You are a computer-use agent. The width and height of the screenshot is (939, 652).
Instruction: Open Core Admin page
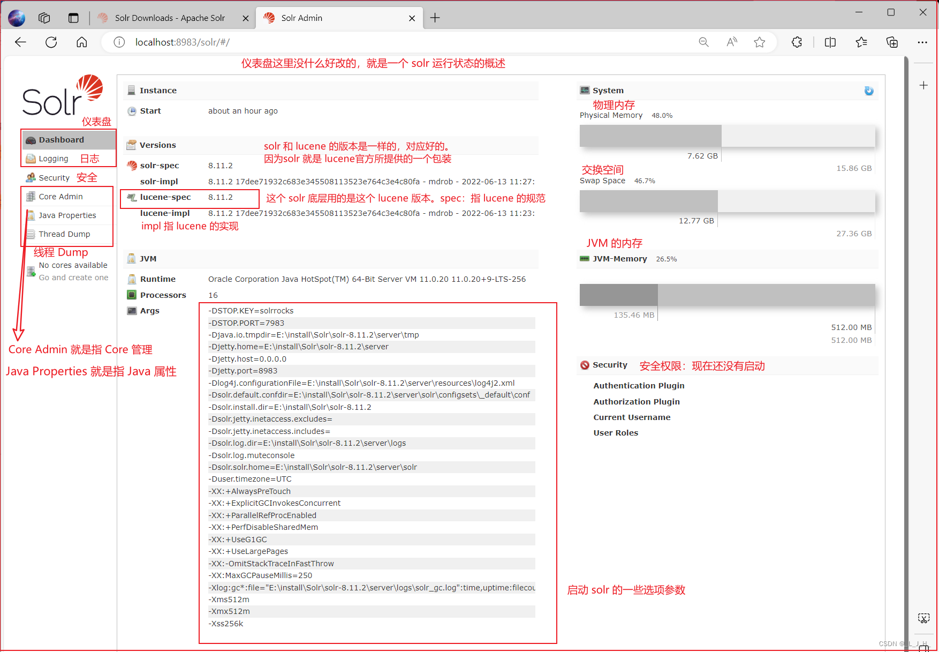coord(60,197)
